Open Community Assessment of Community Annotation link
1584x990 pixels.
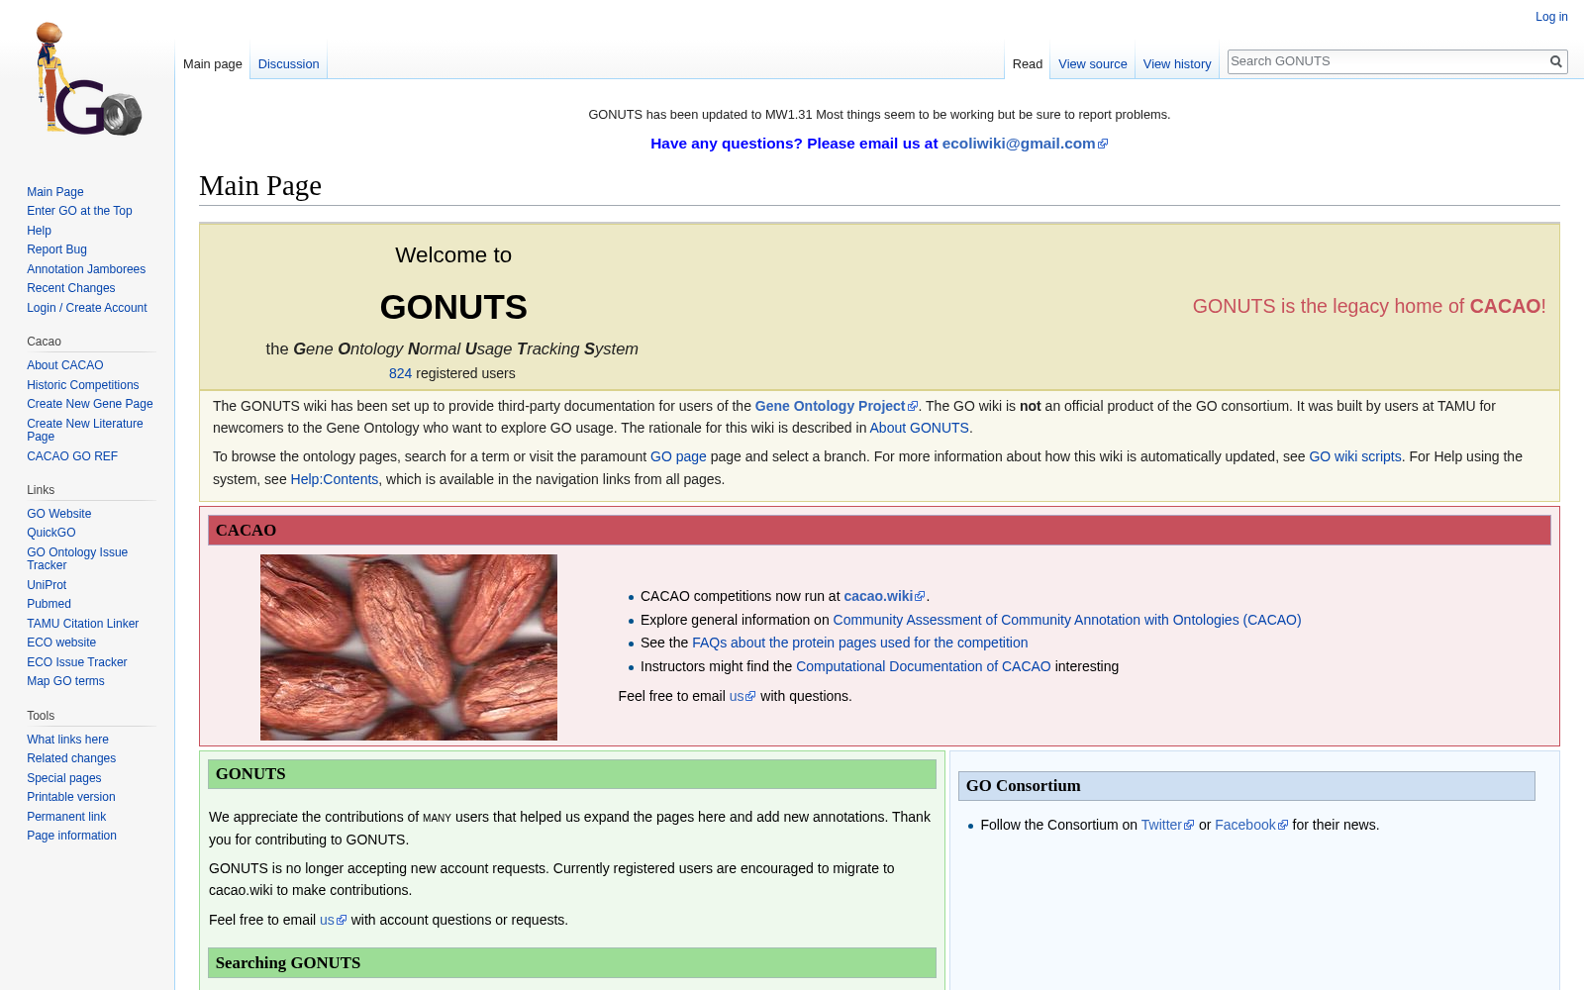[x=1067, y=620]
